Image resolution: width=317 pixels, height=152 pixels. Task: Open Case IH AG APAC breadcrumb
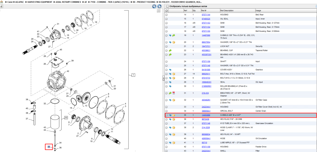coord(16,2)
